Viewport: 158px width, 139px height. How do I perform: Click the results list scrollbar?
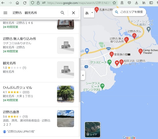(80, 80)
